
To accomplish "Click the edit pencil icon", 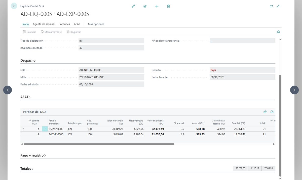I will (x=133, y=6).
